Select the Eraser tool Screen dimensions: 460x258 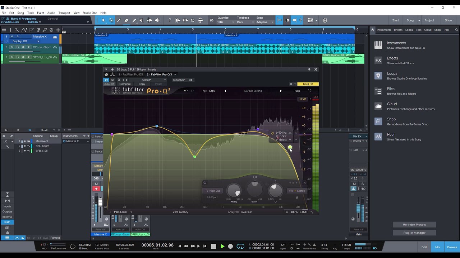[126, 20]
